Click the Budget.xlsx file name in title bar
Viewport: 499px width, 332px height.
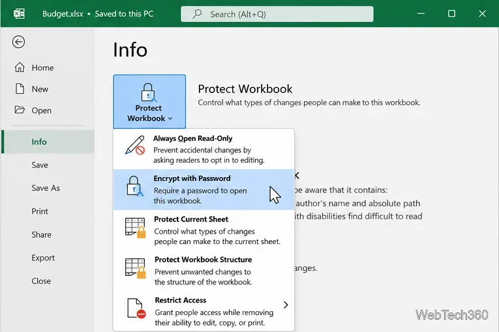tap(63, 14)
